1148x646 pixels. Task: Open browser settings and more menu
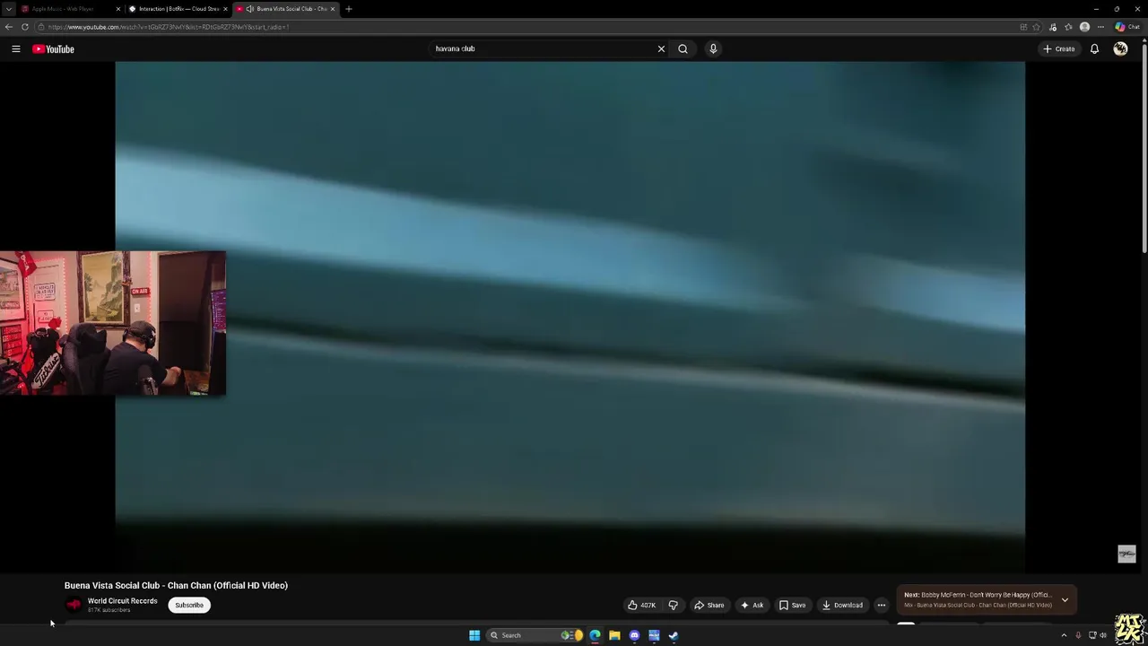(x=1100, y=27)
